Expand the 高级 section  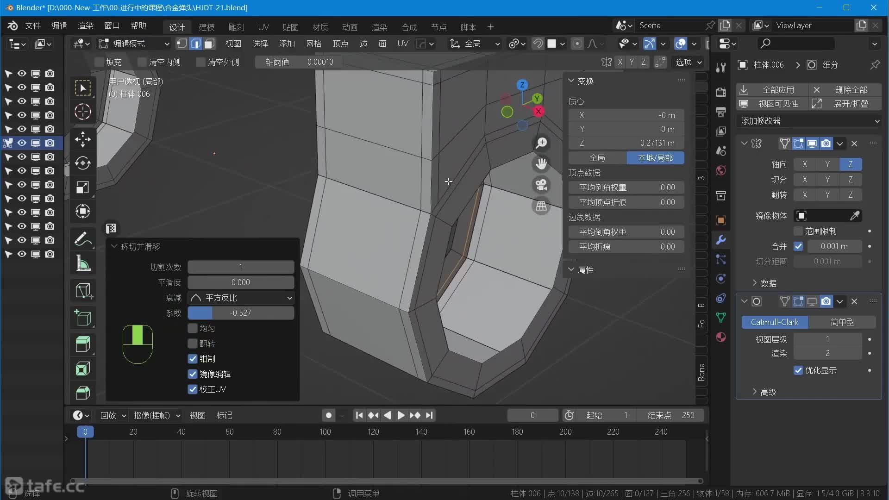[767, 392]
